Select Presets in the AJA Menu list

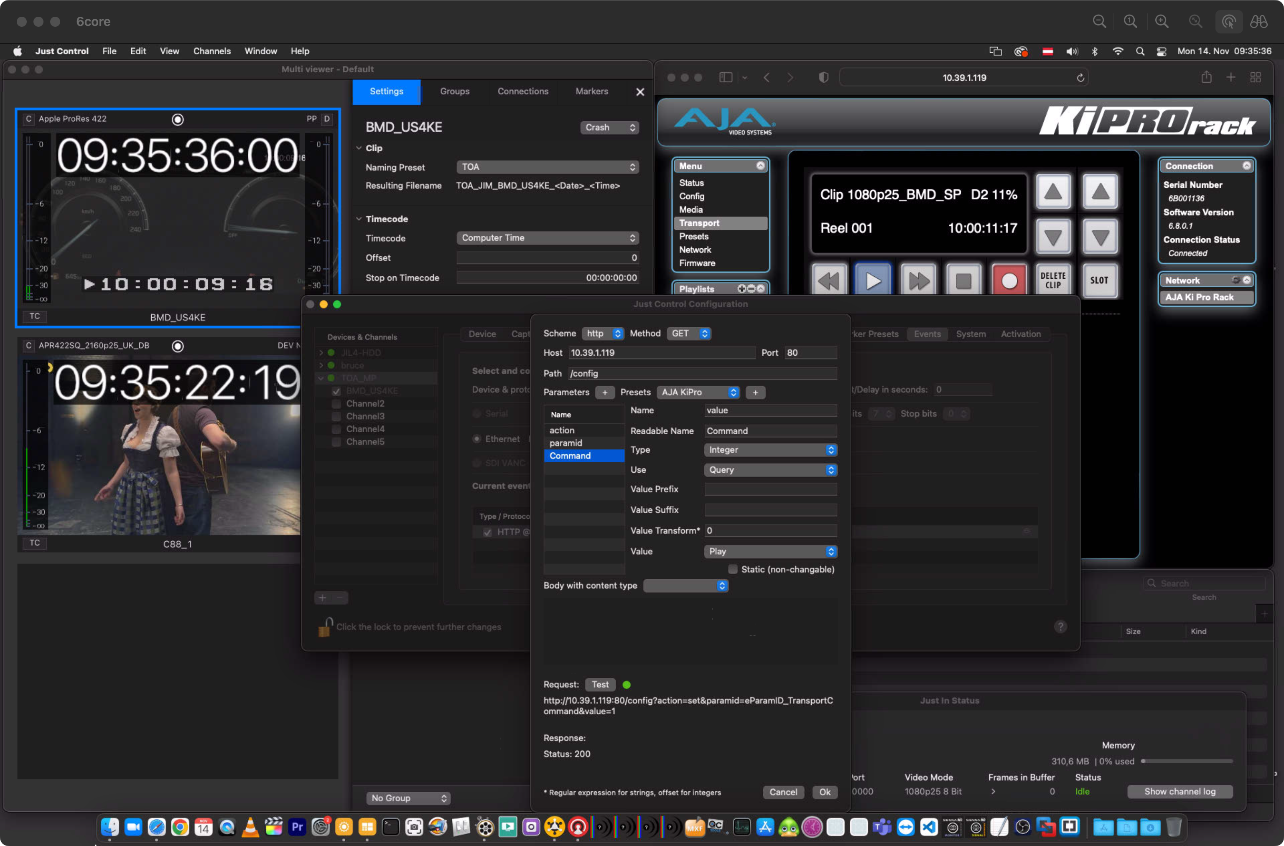point(693,236)
